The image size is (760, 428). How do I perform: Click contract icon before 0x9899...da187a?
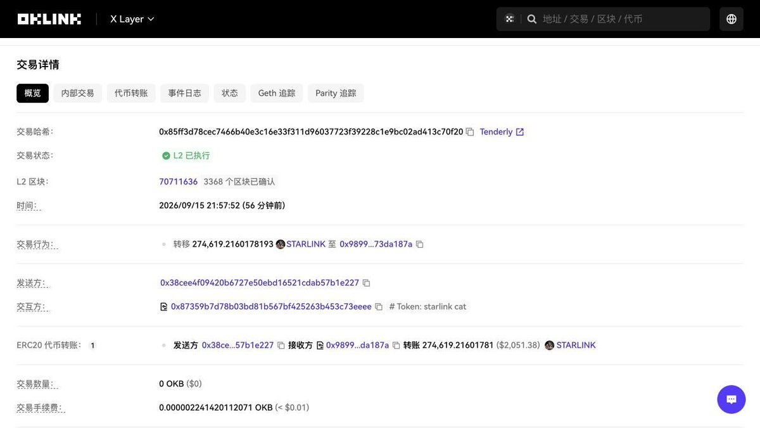pos(320,346)
